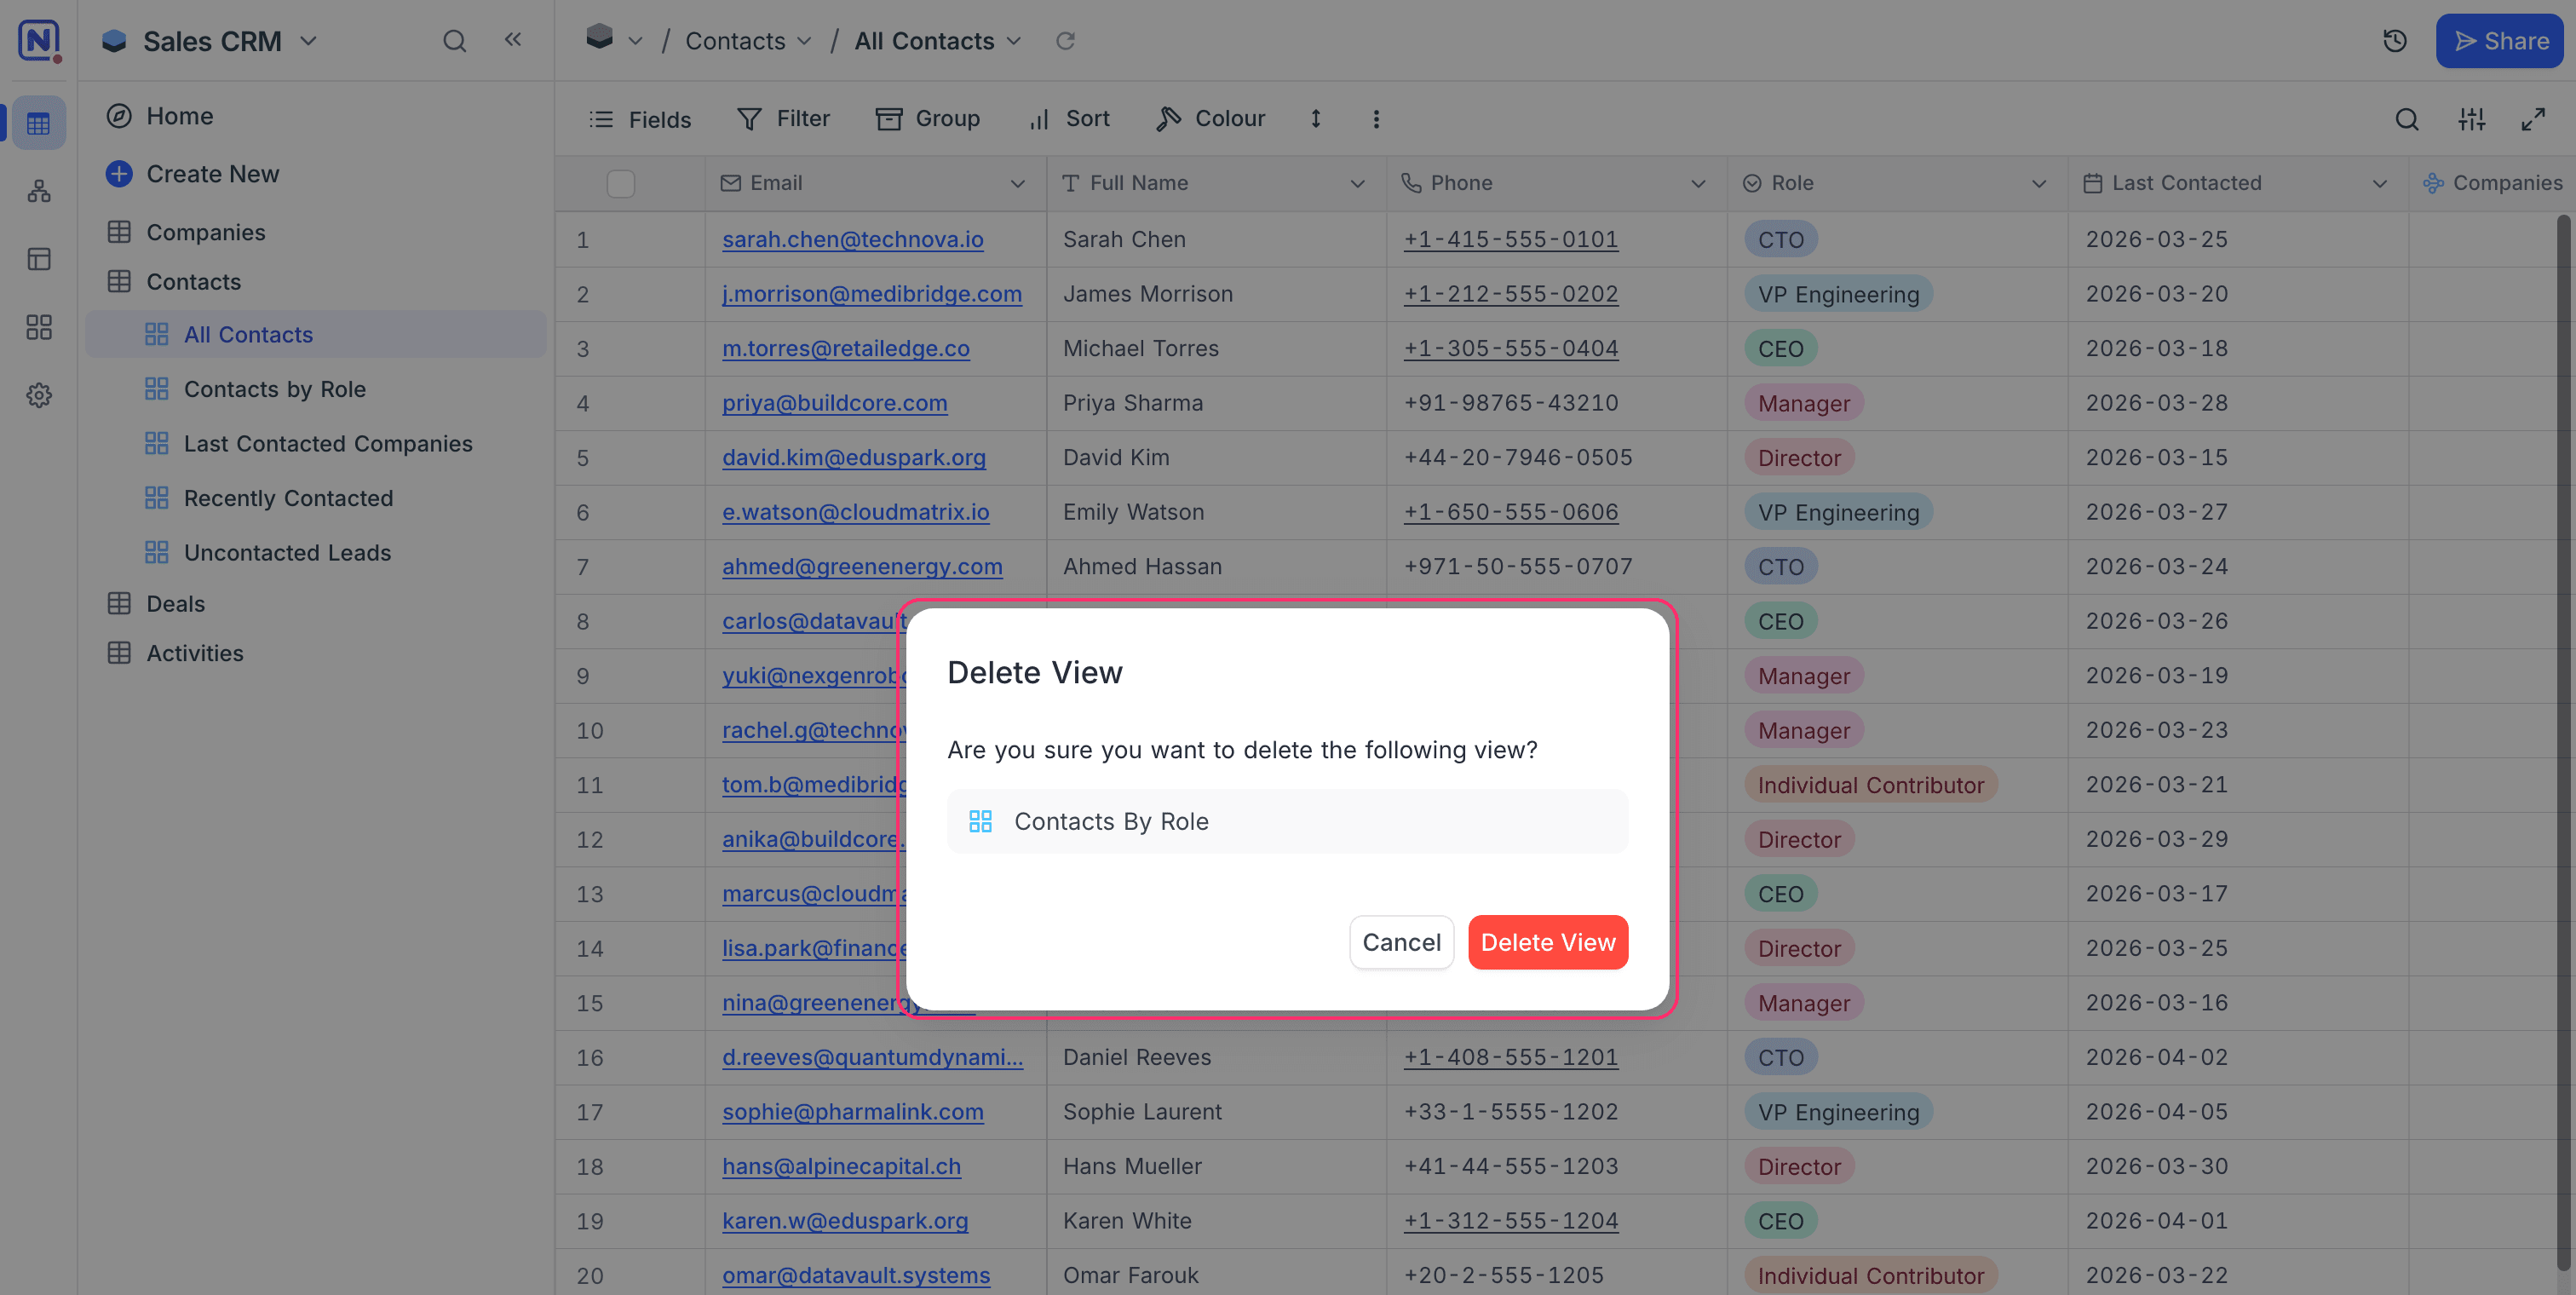Click the Manager role tag for Priya Sharma
The width and height of the screenshot is (2576, 1295).
[1804, 403]
